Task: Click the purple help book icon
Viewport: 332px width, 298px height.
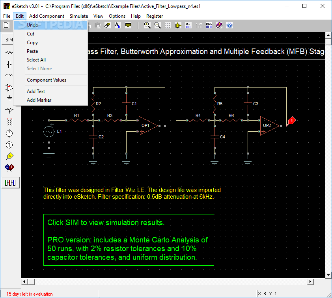Action: click(x=219, y=25)
